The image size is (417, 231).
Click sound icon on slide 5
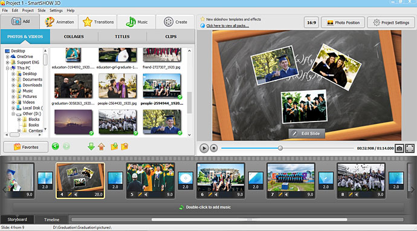point(146,195)
